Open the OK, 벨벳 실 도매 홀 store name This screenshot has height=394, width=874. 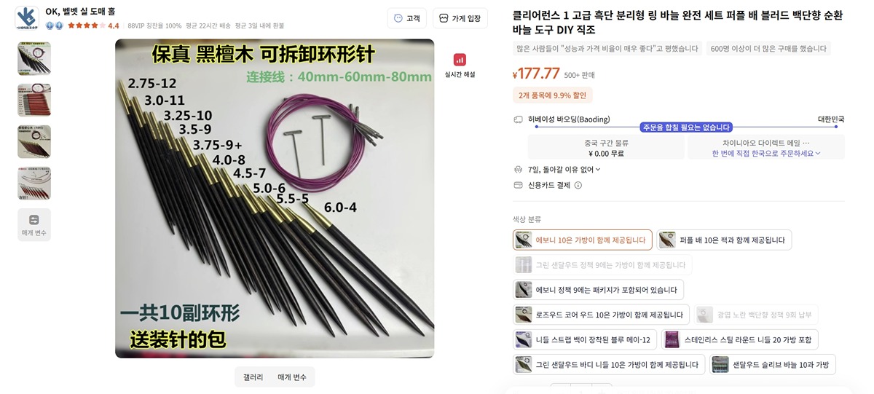tap(80, 12)
